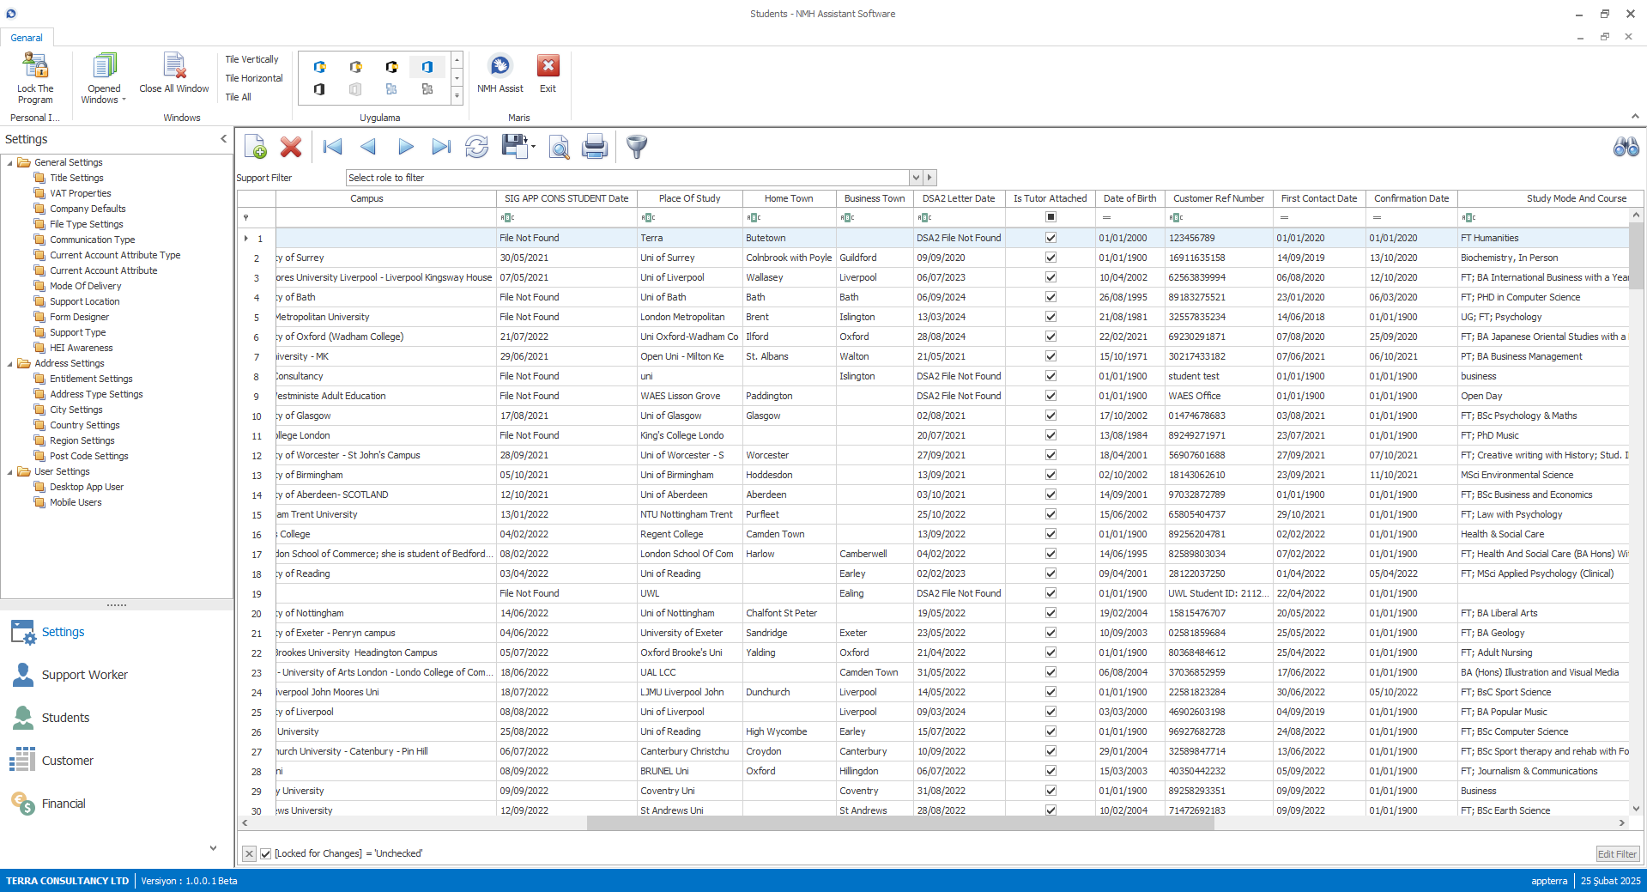1647x892 pixels.
Task: Pick the highlighted blue Office skin icon
Action: [427, 67]
